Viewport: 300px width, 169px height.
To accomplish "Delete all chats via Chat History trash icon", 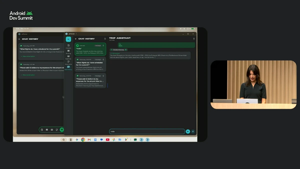I will [105, 39].
